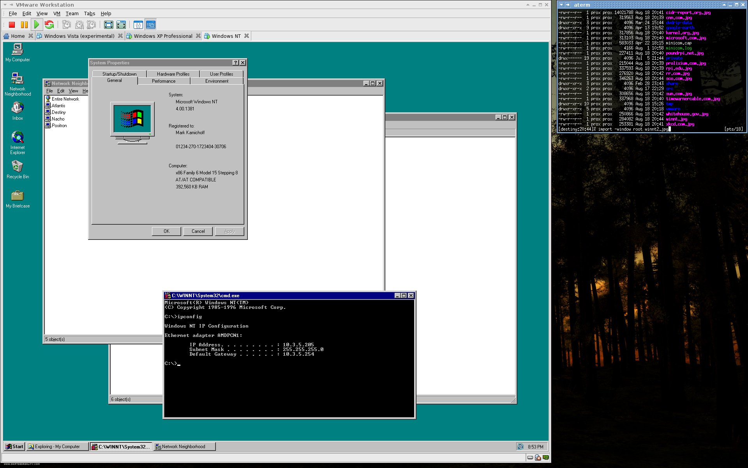The width and height of the screenshot is (748, 468).
Task: Open My Computer desktop icon
Action: coord(18,53)
